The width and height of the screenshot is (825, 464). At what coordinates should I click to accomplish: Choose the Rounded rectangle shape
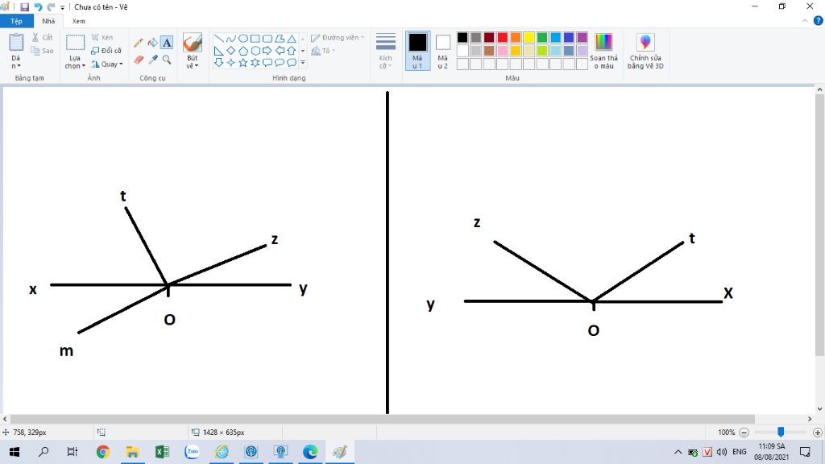(x=267, y=39)
